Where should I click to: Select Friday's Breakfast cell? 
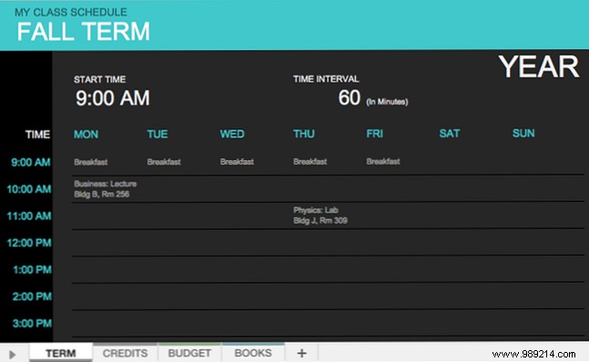tap(383, 161)
